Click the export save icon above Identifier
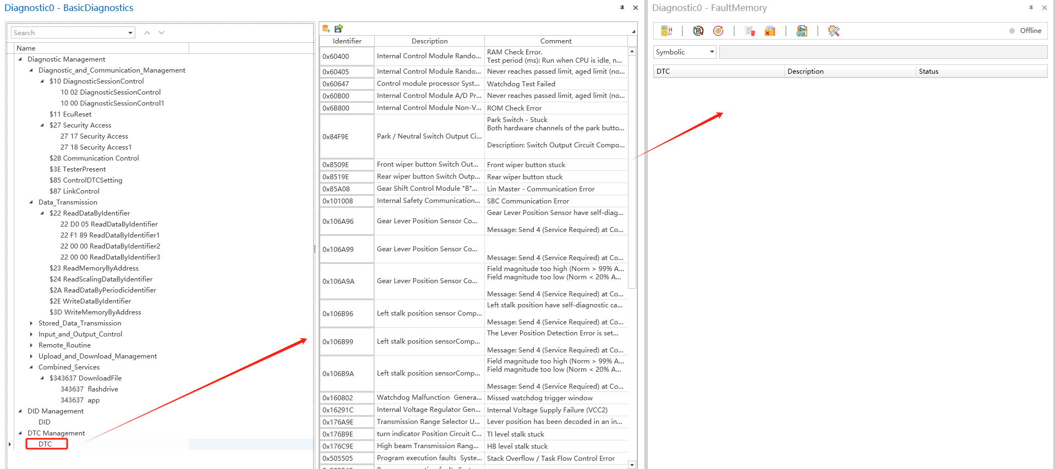The image size is (1055, 469). pyautogui.click(x=338, y=28)
